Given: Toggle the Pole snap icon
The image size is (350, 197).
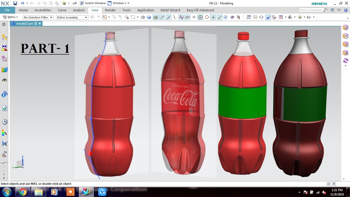Looking at the screenshot, I should pos(181,17).
